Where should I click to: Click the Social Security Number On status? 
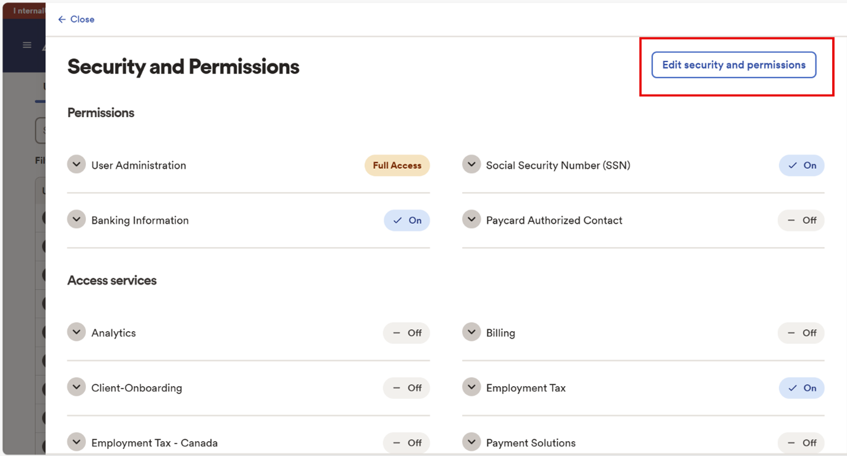801,165
